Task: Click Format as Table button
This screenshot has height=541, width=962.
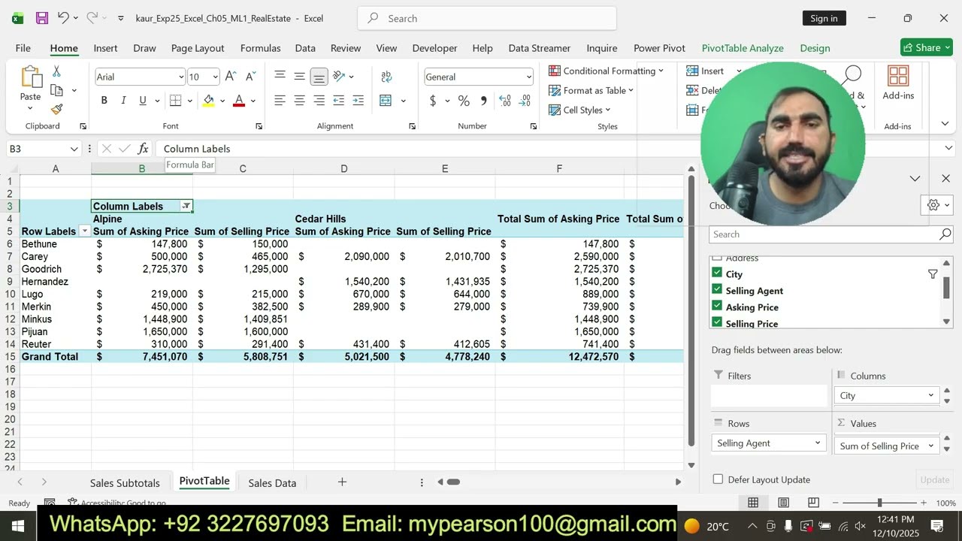Action: 591,90
